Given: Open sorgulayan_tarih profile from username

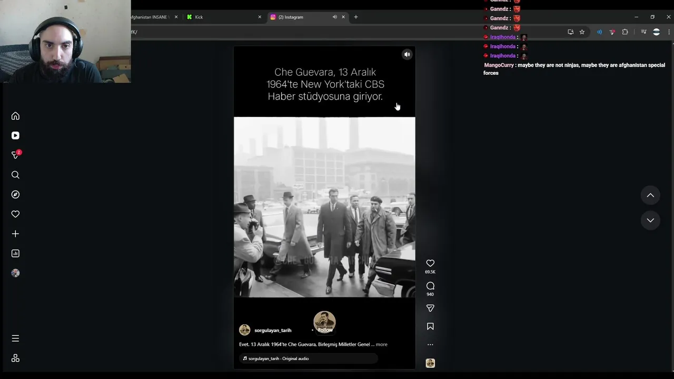Looking at the screenshot, I should tap(273, 330).
